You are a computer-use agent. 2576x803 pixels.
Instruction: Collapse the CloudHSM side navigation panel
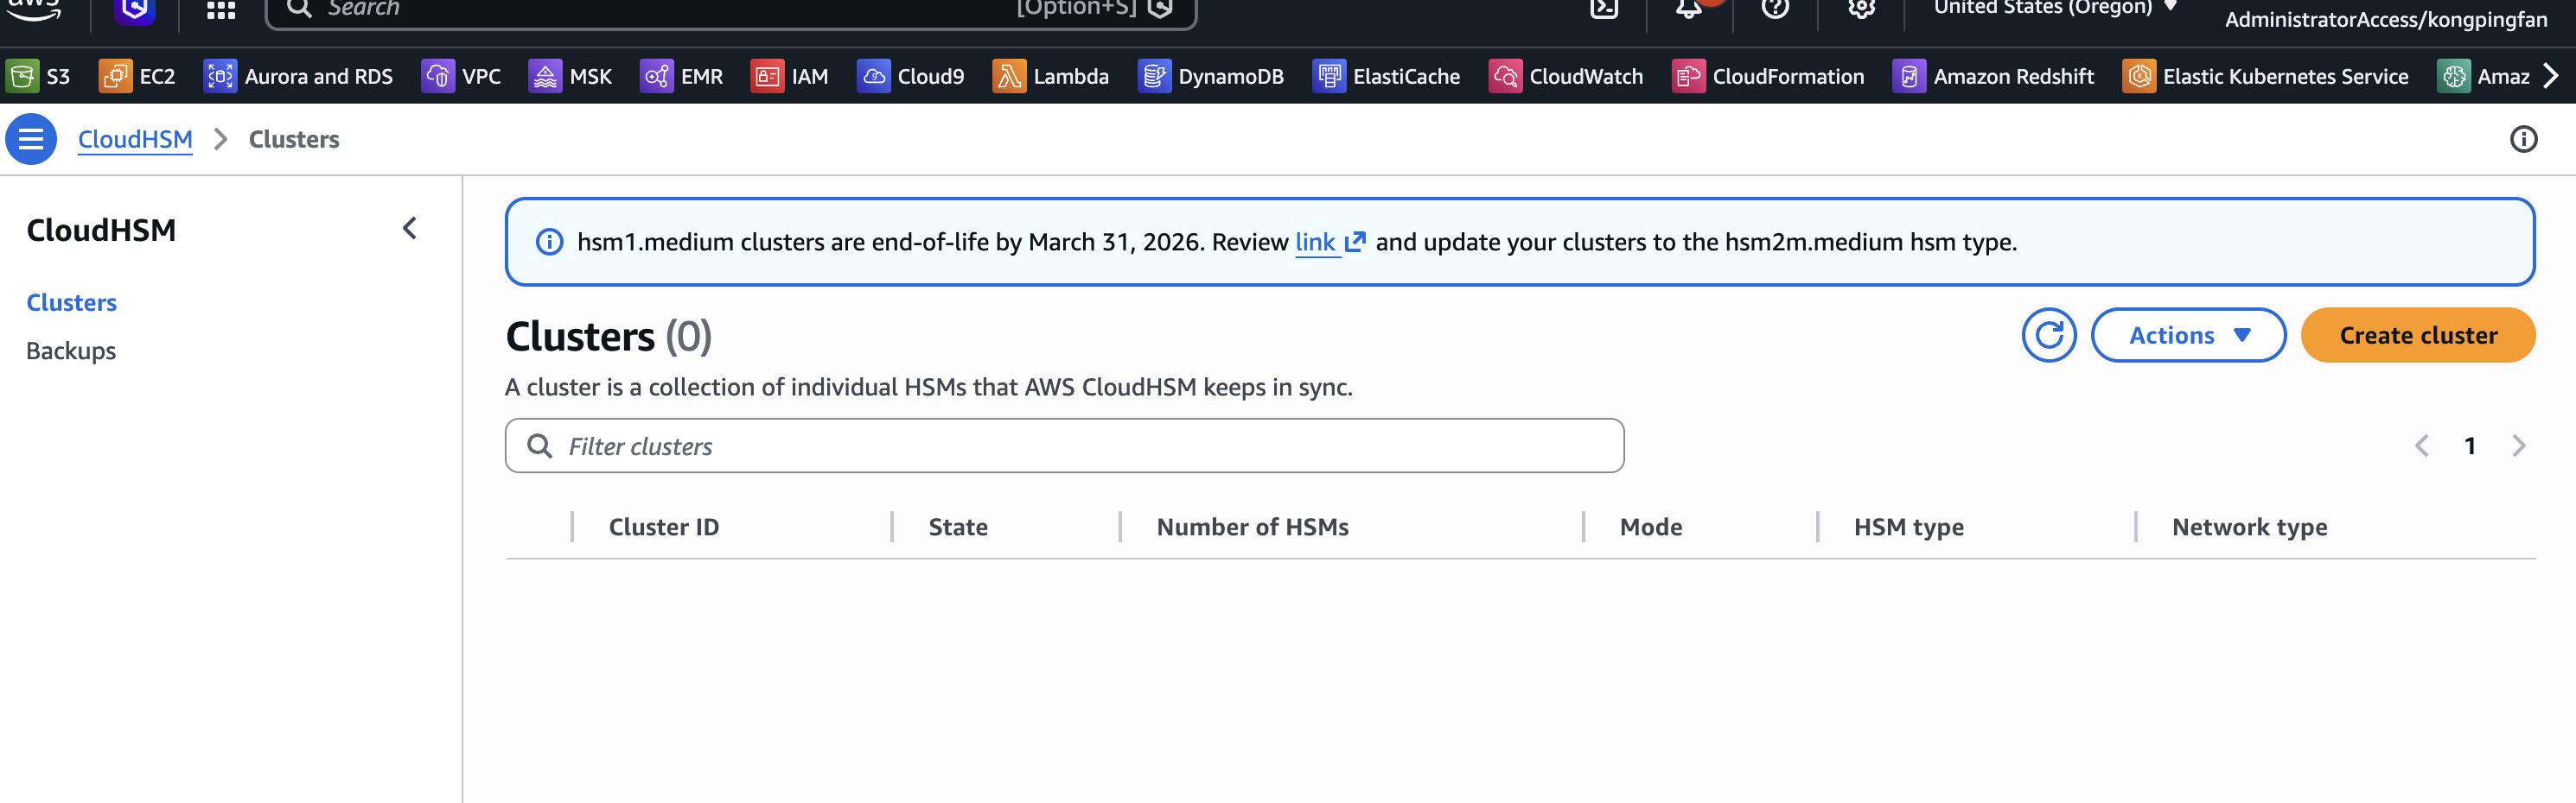click(x=410, y=229)
